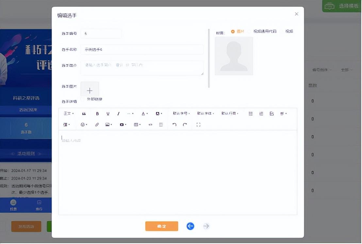Select the 视频通用代码 radio option
Viewport: 362px width, 244px height.
click(x=250, y=32)
